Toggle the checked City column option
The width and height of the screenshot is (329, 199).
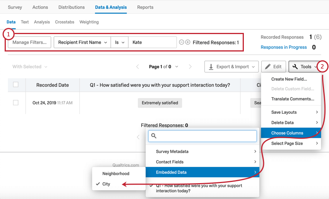click(x=106, y=184)
